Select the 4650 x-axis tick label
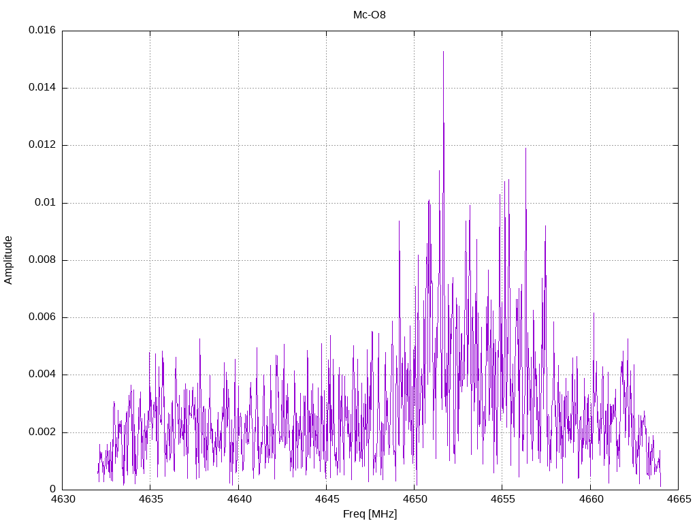Screen dimensions: 697x523 pyautogui.click(x=414, y=498)
